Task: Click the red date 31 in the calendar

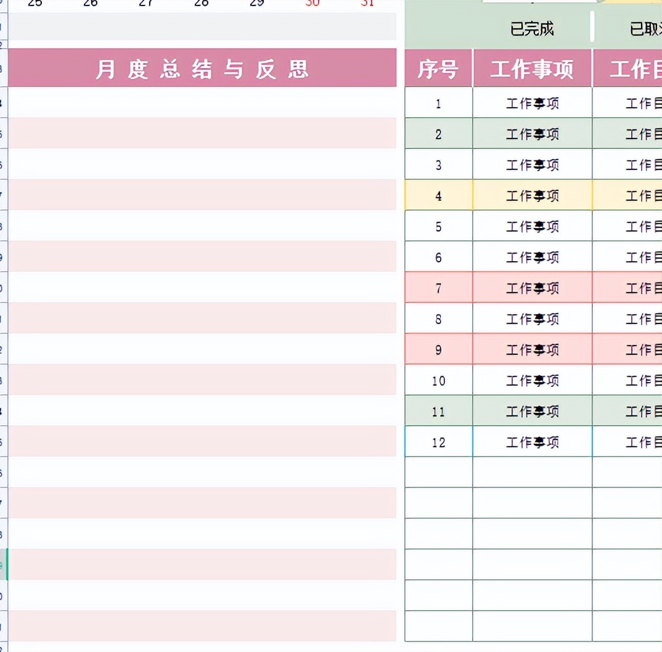Action: click(x=367, y=4)
